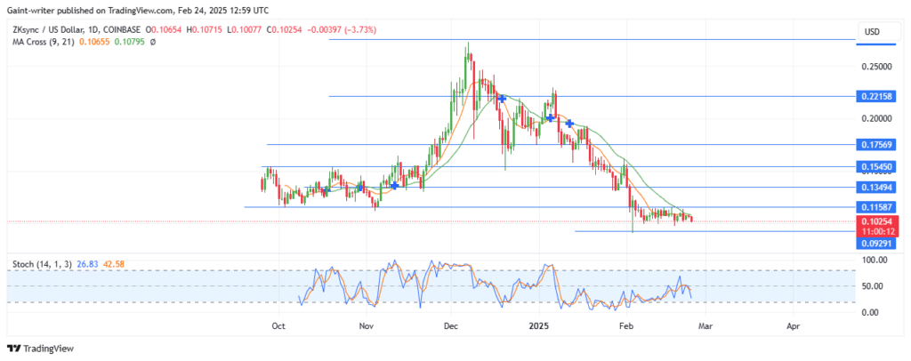Click the Oct label on time axis

(278, 326)
